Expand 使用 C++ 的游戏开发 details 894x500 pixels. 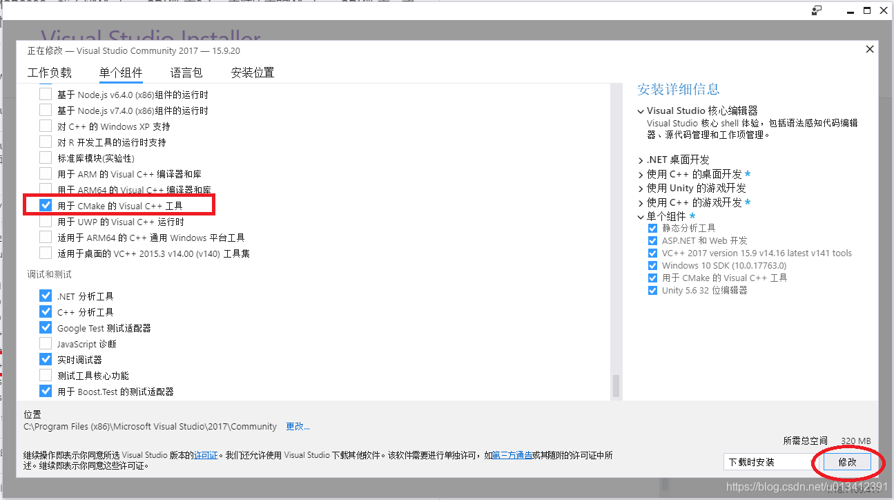pyautogui.click(x=641, y=203)
